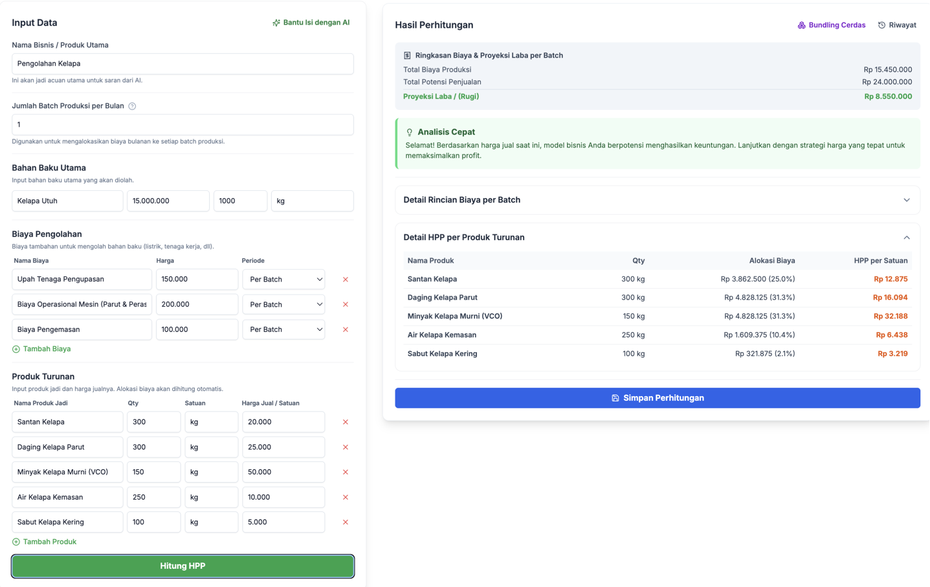930x587 pixels.
Task: Delete the Air Kelapa Kemasan product row
Action: click(345, 498)
